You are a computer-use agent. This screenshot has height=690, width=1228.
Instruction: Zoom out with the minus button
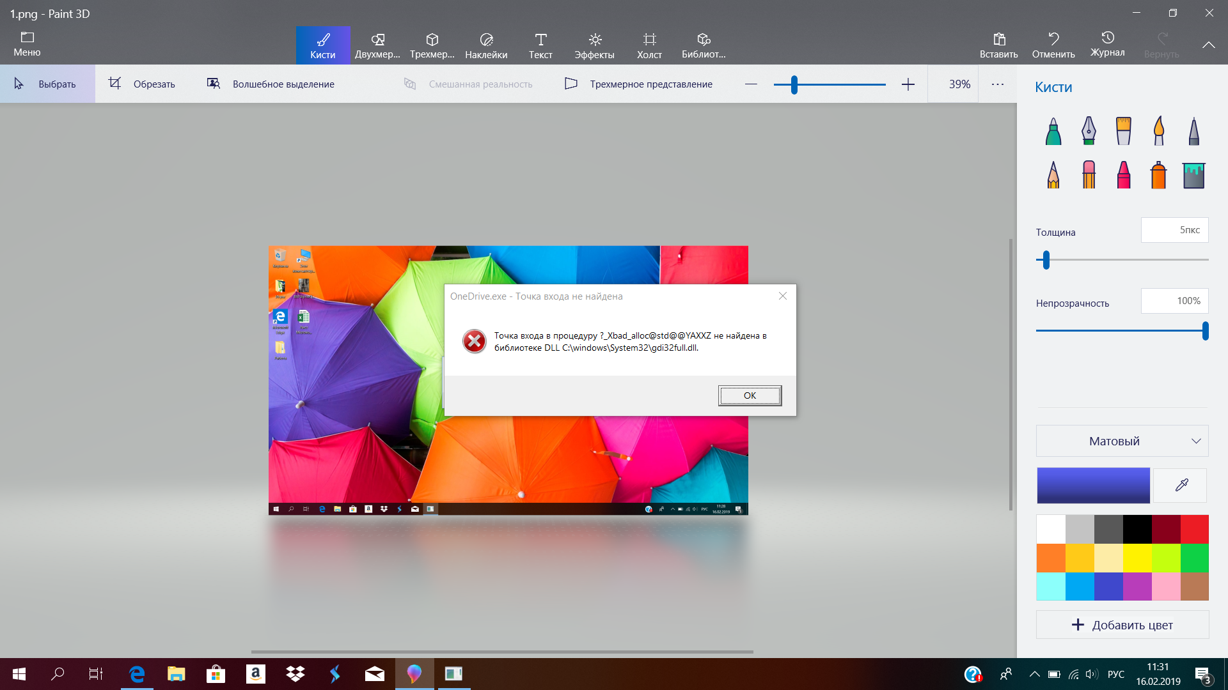click(x=752, y=84)
